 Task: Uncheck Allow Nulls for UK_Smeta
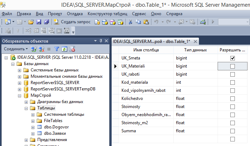tap(232, 58)
